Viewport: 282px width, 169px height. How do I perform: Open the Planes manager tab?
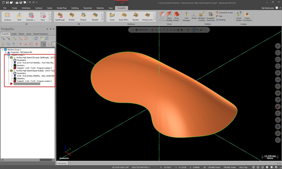tap(21, 34)
